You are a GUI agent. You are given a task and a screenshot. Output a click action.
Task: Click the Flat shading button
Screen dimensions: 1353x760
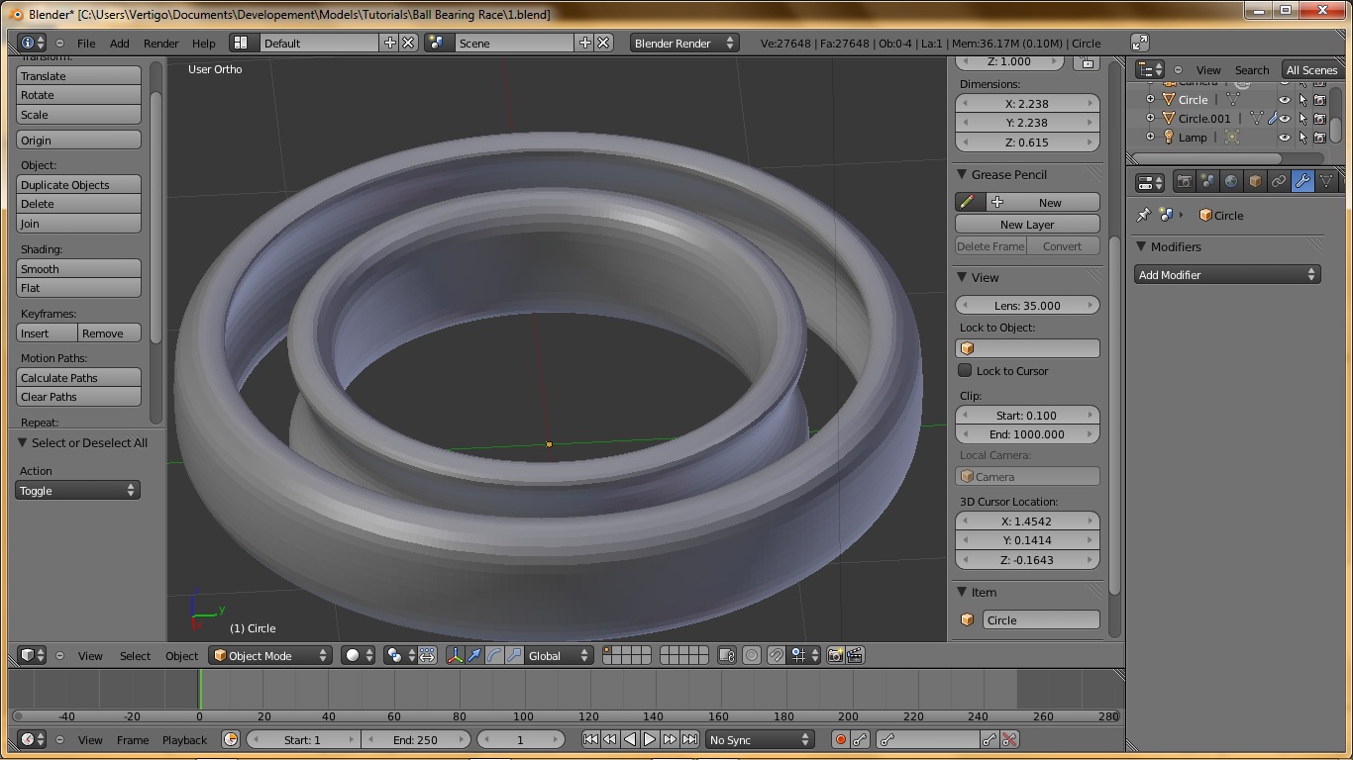[78, 287]
